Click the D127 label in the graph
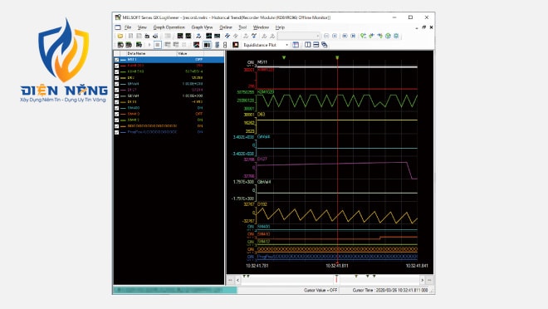This screenshot has height=309, width=548. [x=262, y=159]
